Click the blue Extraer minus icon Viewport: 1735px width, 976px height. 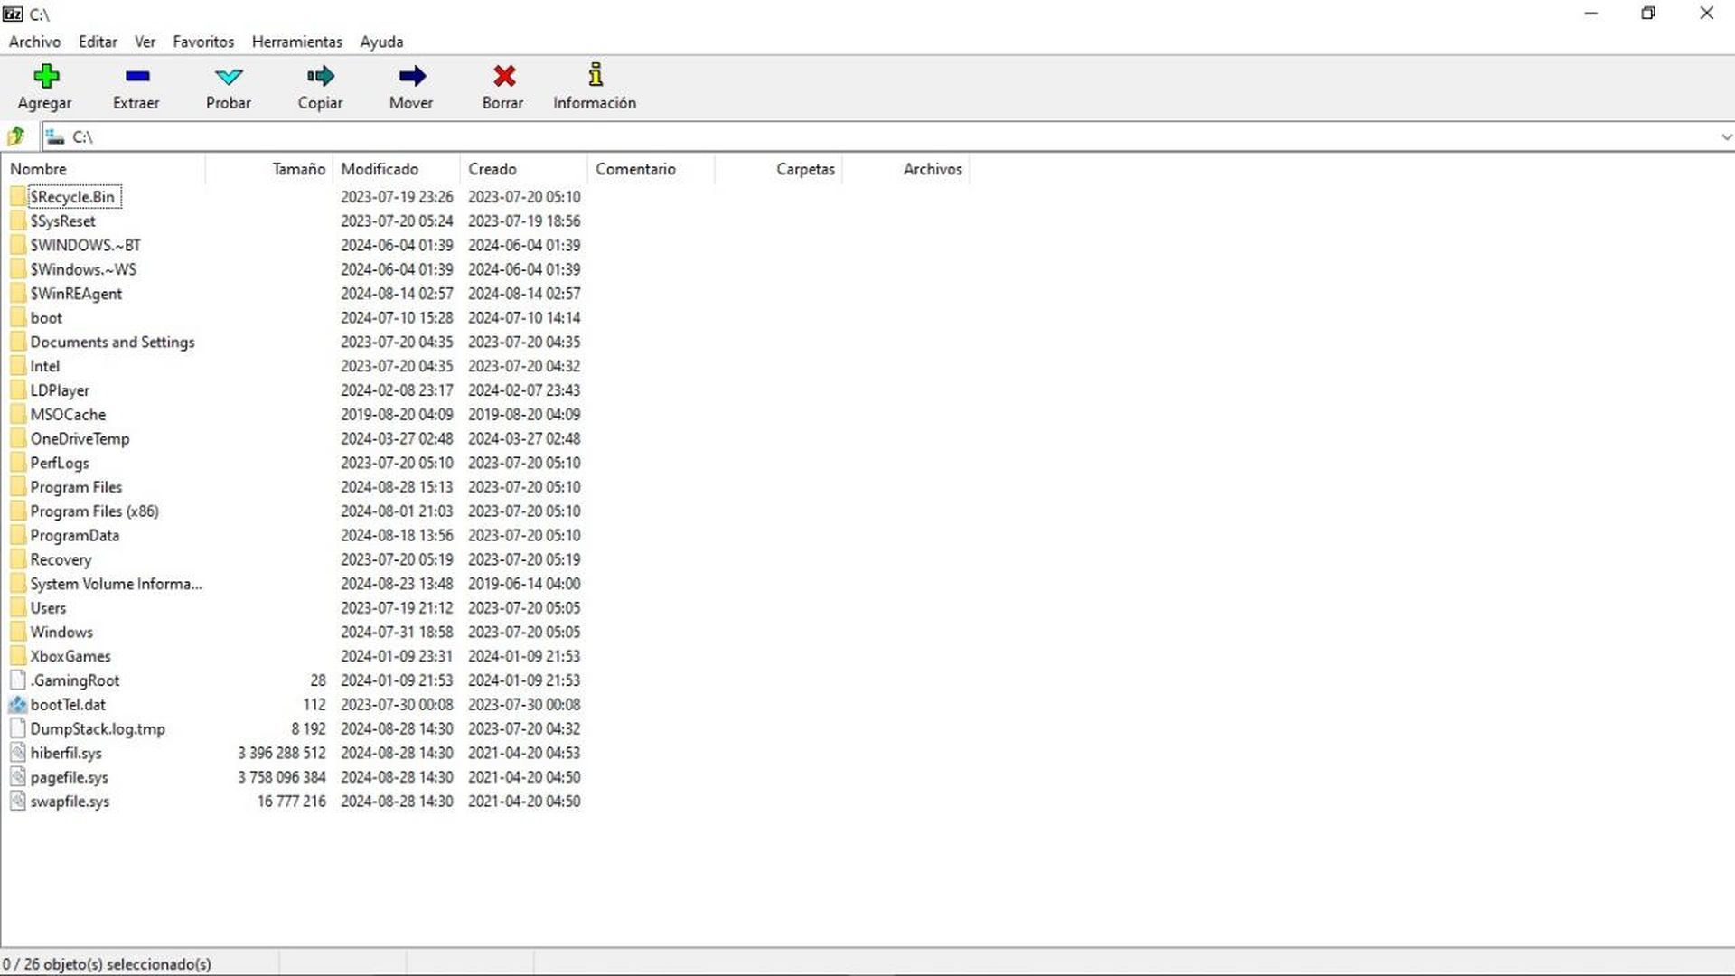click(x=136, y=76)
